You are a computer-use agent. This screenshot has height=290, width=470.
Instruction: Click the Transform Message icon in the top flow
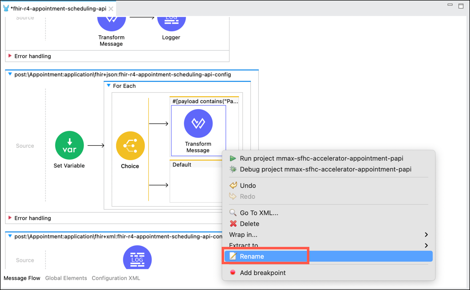112,23
